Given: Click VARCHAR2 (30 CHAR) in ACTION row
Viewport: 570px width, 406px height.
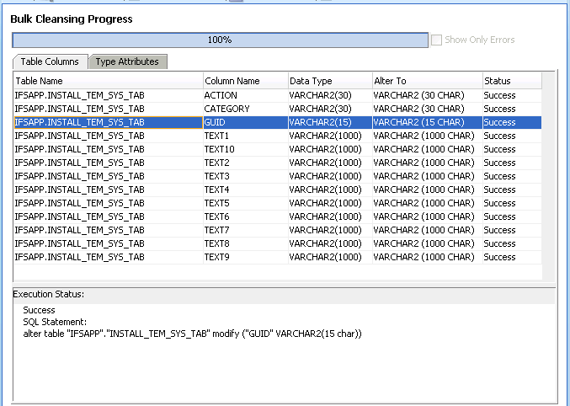Looking at the screenshot, I should pyautogui.click(x=418, y=95).
